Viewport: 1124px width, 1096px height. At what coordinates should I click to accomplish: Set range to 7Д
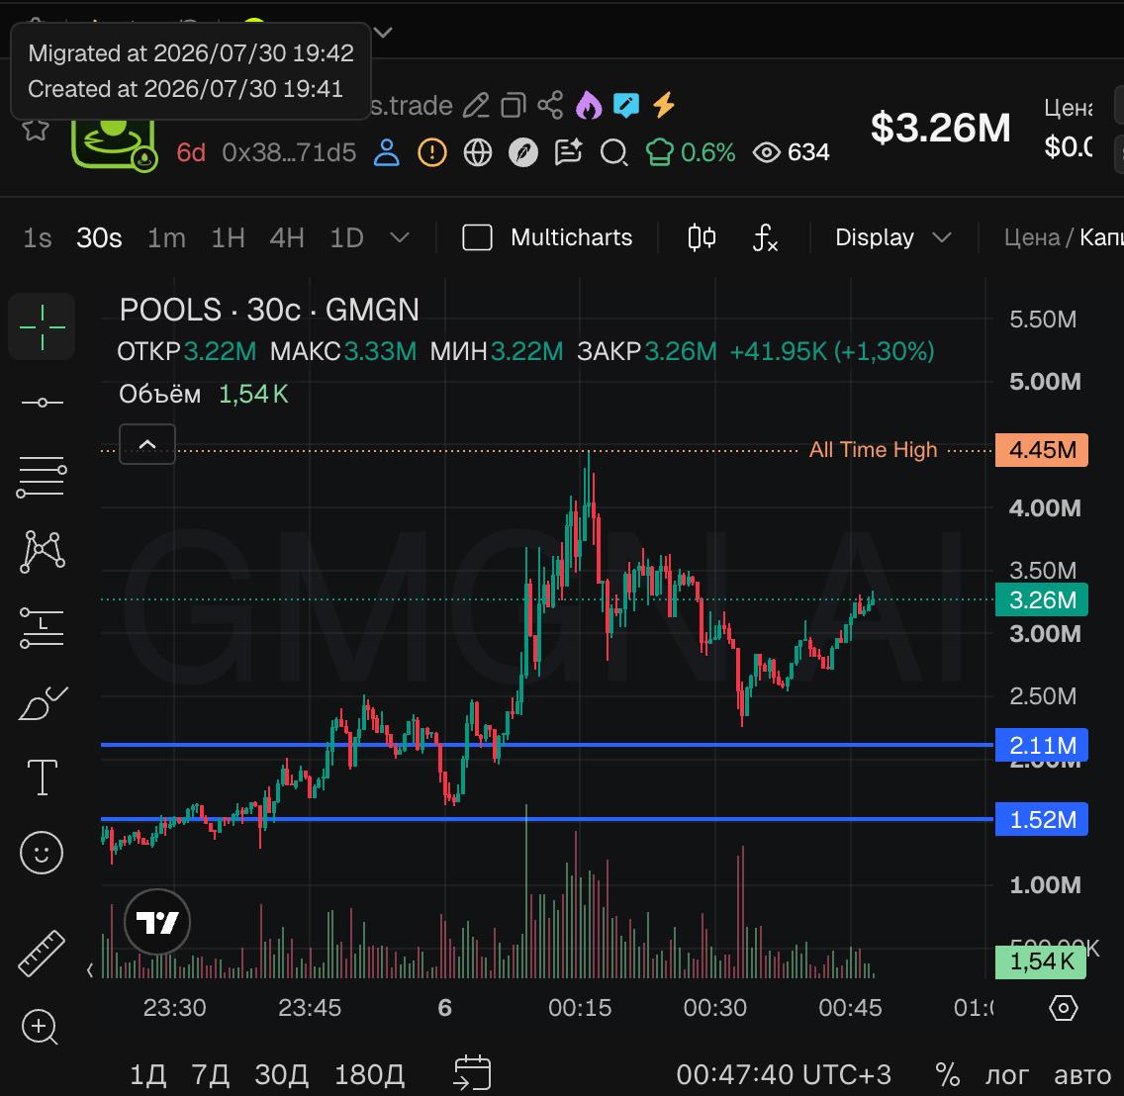pyautogui.click(x=210, y=1074)
